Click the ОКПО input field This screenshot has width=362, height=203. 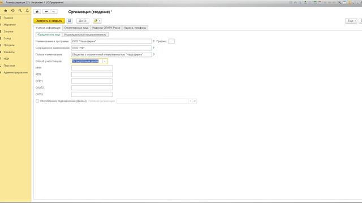92,94
